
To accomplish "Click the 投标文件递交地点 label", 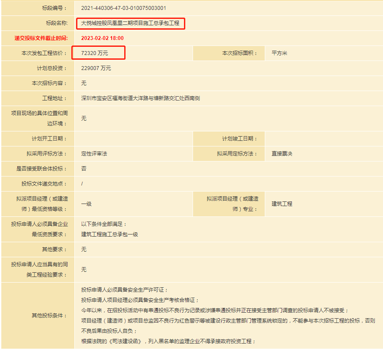I will 44,184.
